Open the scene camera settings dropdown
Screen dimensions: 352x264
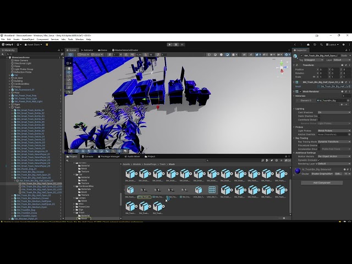(279, 54)
